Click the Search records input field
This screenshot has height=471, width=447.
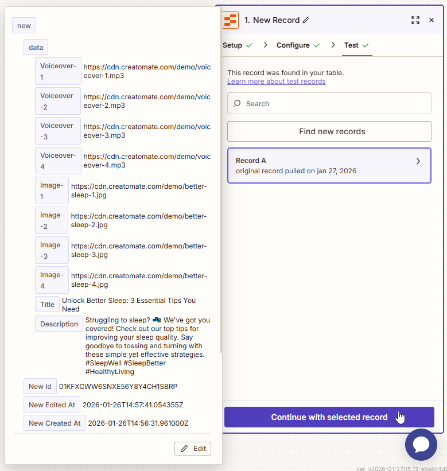click(x=336, y=104)
